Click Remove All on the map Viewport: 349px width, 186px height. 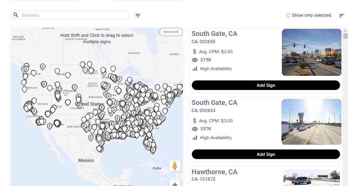pyautogui.click(x=171, y=32)
